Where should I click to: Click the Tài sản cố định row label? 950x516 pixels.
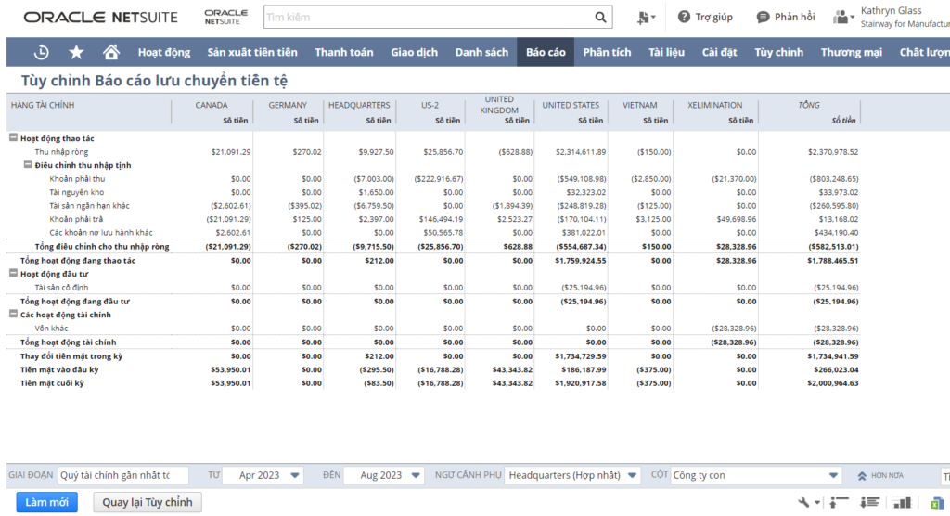[61, 288]
